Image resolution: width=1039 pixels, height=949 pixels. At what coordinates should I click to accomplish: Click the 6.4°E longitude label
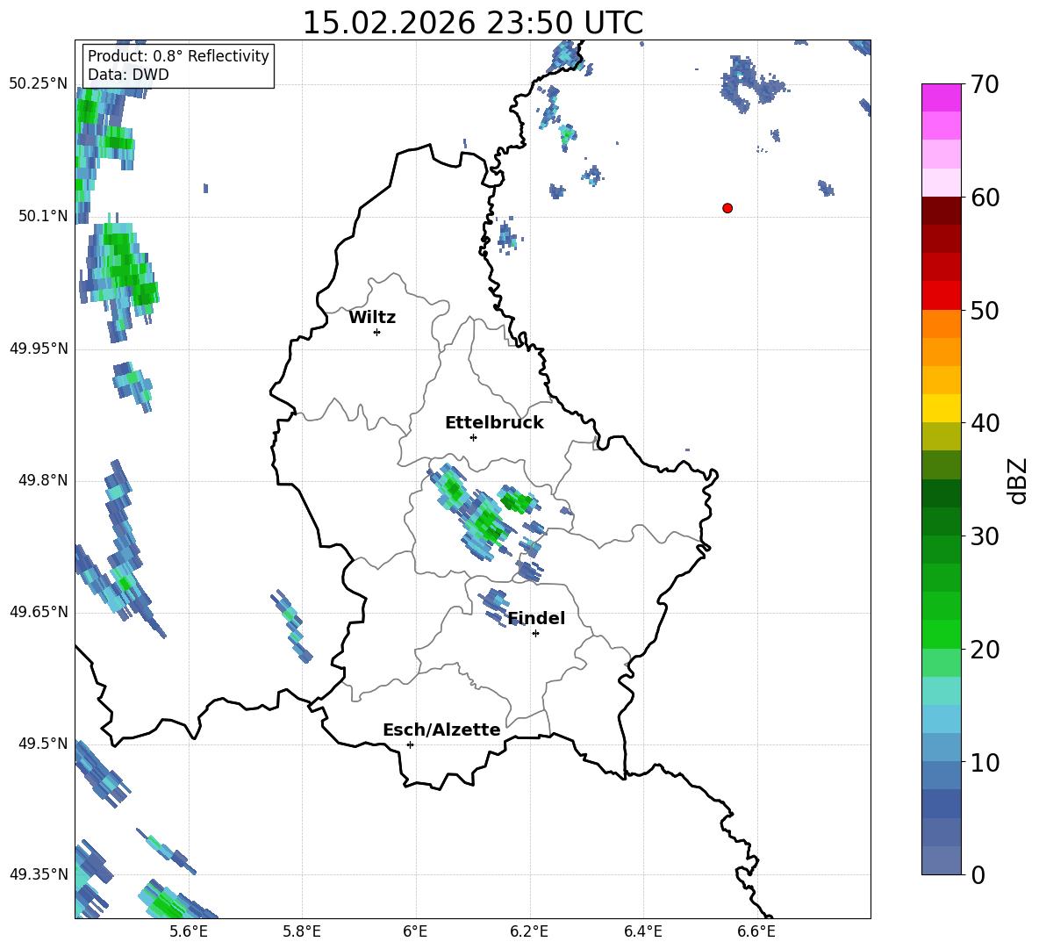[642, 931]
